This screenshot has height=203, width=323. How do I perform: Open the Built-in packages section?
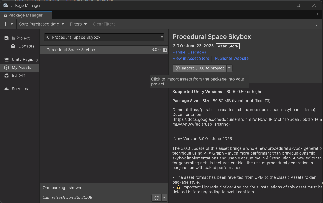coord(18,75)
